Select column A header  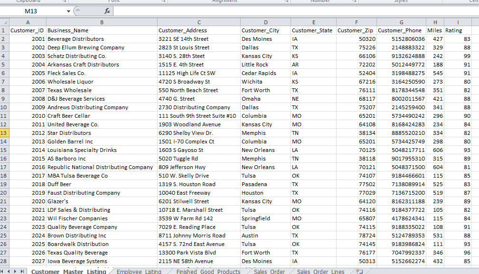pyautogui.click(x=28, y=22)
